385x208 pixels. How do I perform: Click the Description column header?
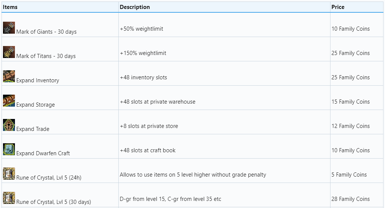pyautogui.click(x=135, y=7)
